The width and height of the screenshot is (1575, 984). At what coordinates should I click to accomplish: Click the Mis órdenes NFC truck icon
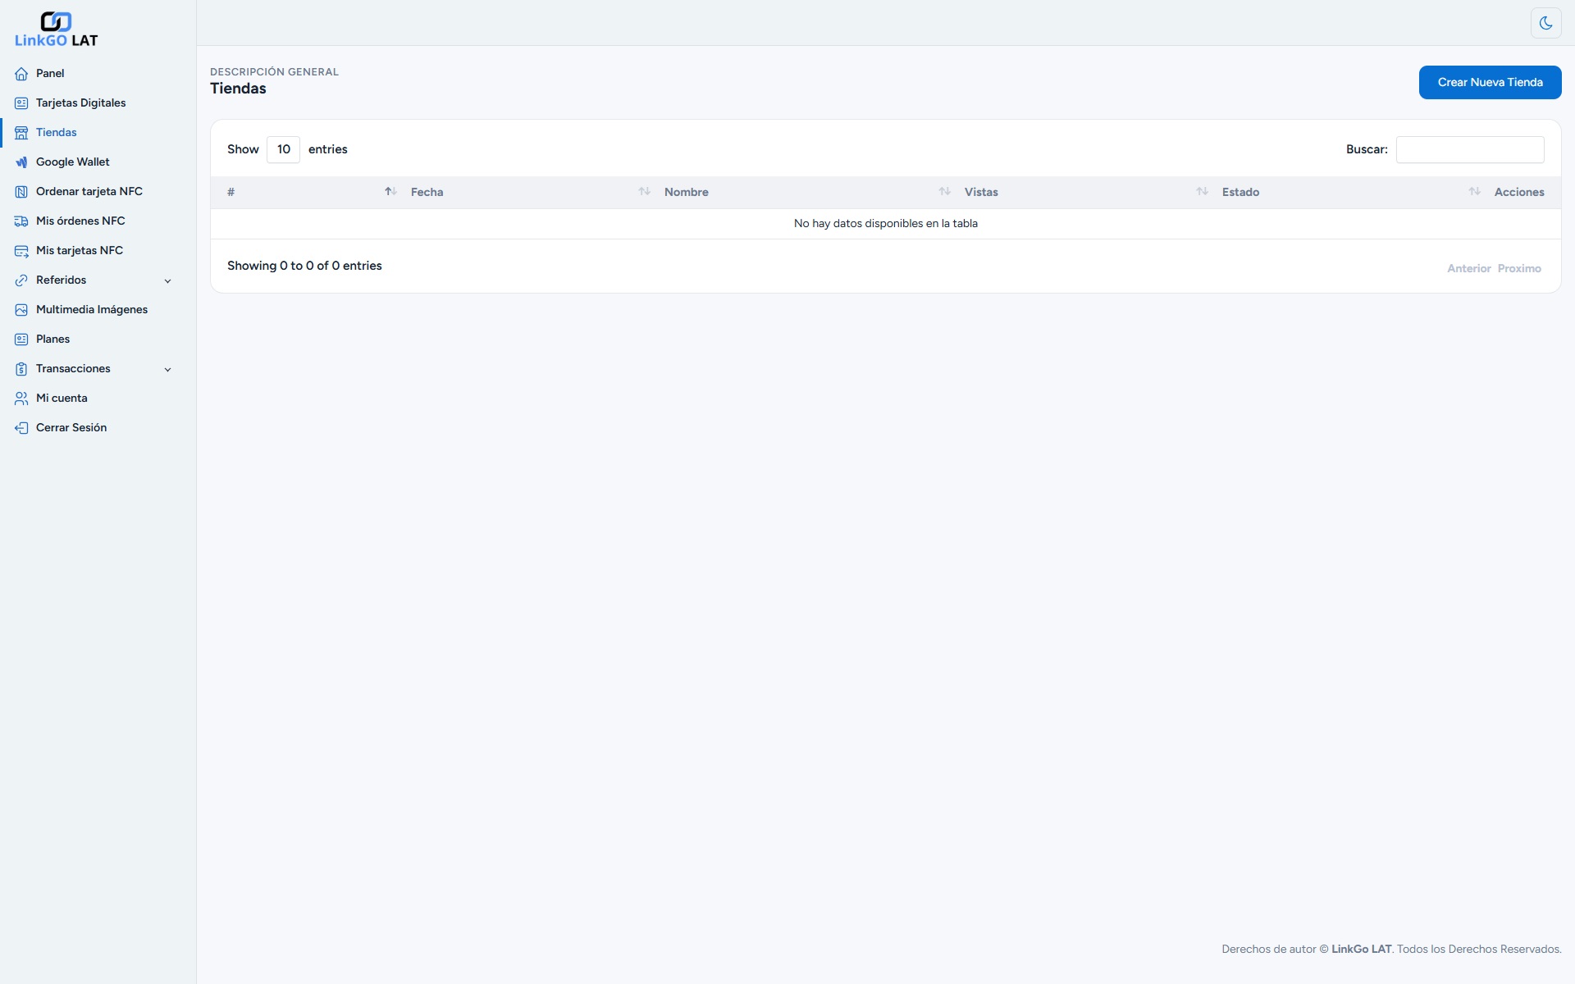click(21, 221)
